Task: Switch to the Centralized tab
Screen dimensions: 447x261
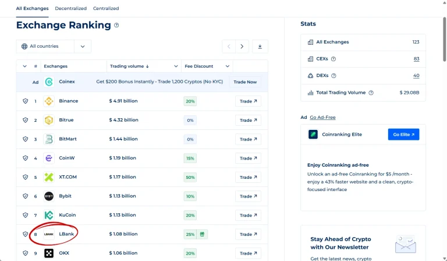Action: point(106,9)
